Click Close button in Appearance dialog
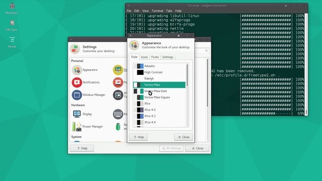The image size is (322, 181). tap(183, 137)
